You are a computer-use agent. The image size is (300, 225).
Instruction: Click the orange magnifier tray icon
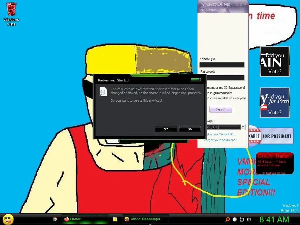(227, 219)
